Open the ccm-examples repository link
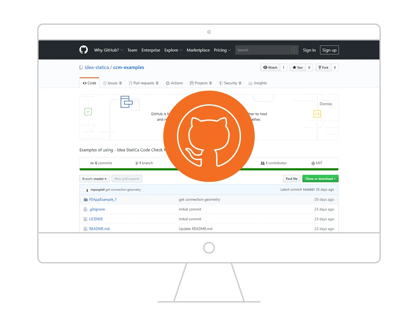Screen dimensions: 418x326 129,67
